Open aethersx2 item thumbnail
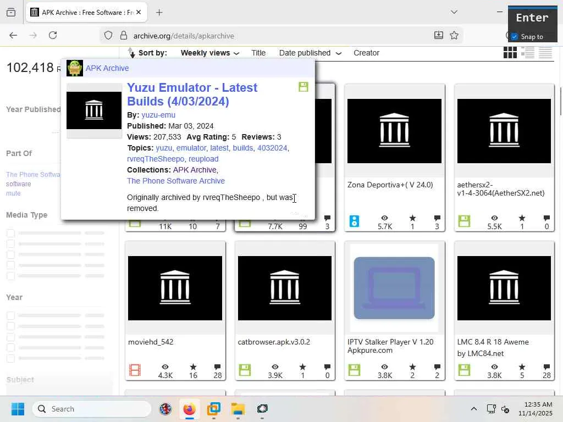 point(504,131)
